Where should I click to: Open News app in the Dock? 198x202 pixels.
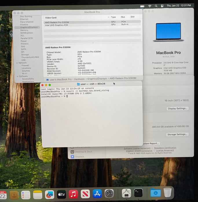85,194
